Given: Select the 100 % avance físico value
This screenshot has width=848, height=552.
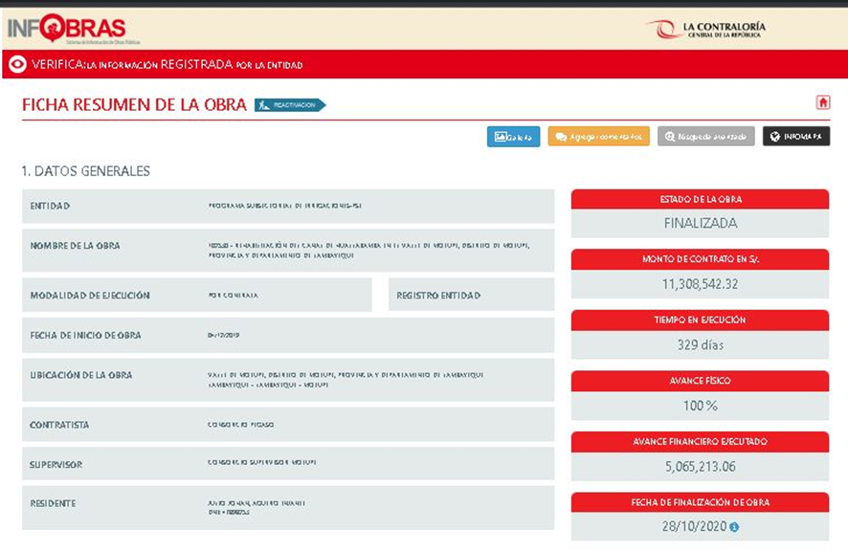Looking at the screenshot, I should [701, 406].
